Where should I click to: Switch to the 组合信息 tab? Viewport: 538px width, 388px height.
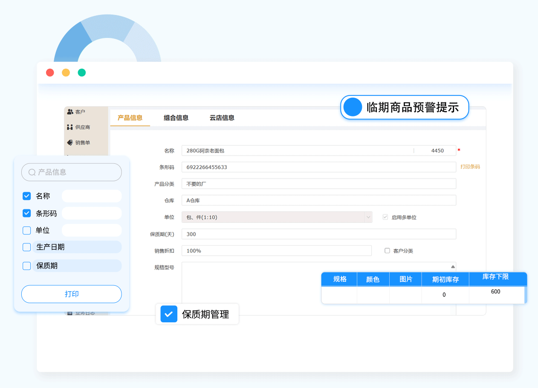tap(176, 118)
